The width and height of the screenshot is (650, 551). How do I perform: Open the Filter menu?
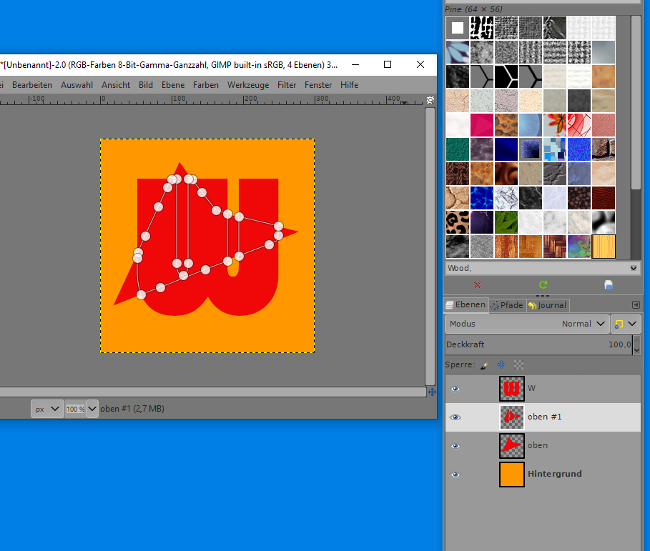coord(287,84)
